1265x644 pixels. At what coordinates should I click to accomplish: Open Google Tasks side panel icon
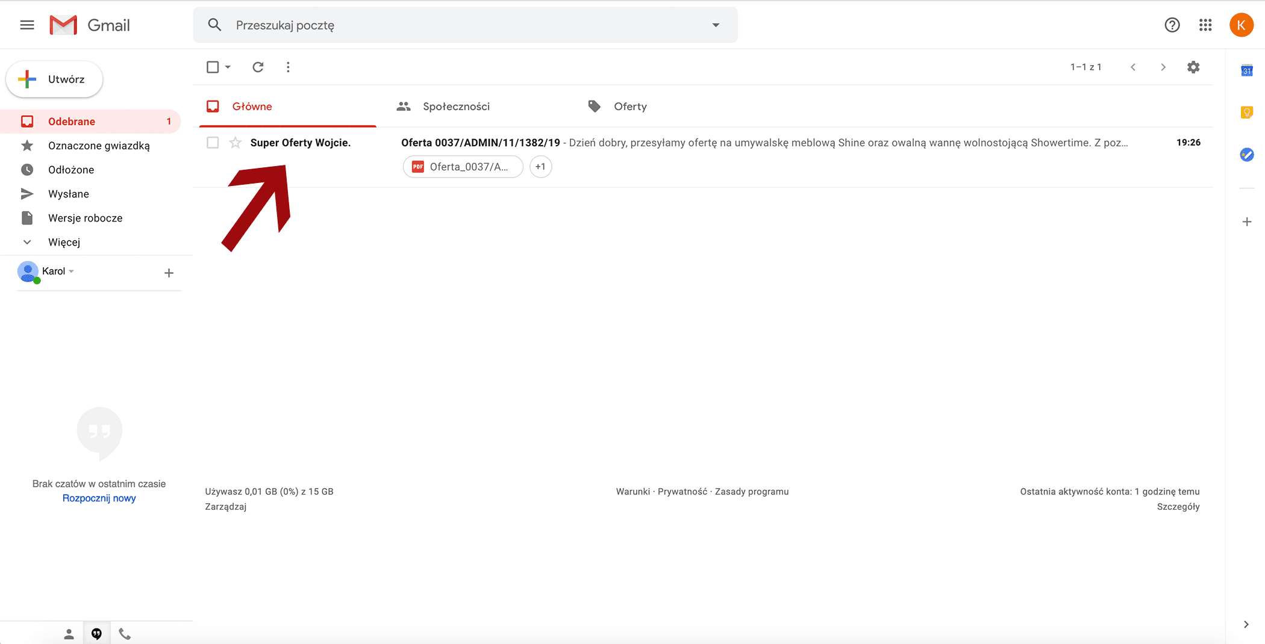click(x=1247, y=155)
